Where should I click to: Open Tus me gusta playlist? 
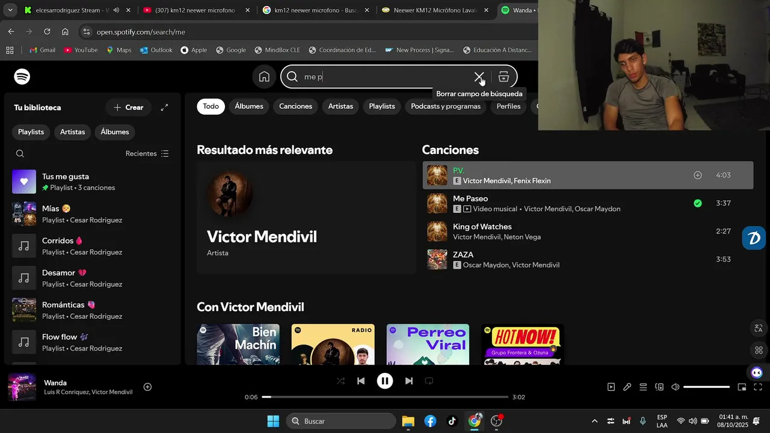[x=93, y=182]
